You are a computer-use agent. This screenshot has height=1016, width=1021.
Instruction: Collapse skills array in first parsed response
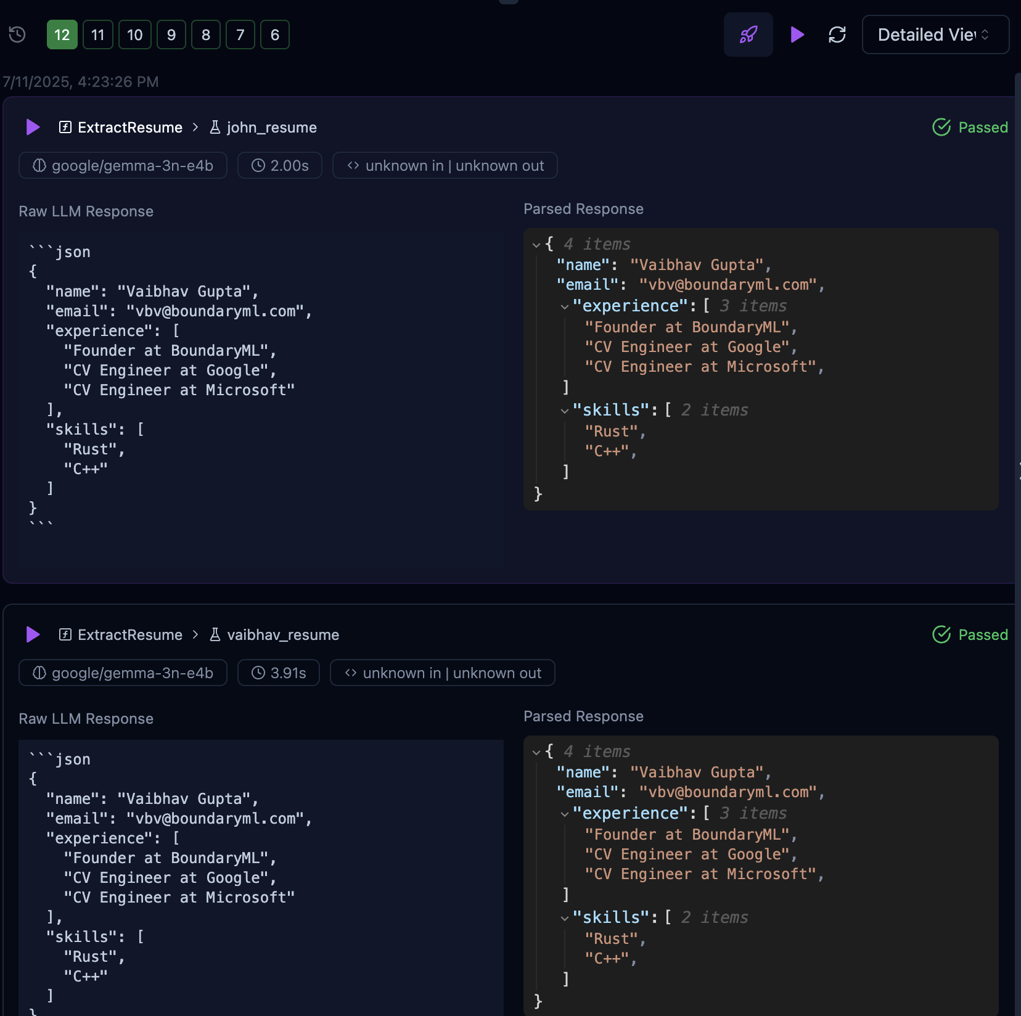click(564, 411)
